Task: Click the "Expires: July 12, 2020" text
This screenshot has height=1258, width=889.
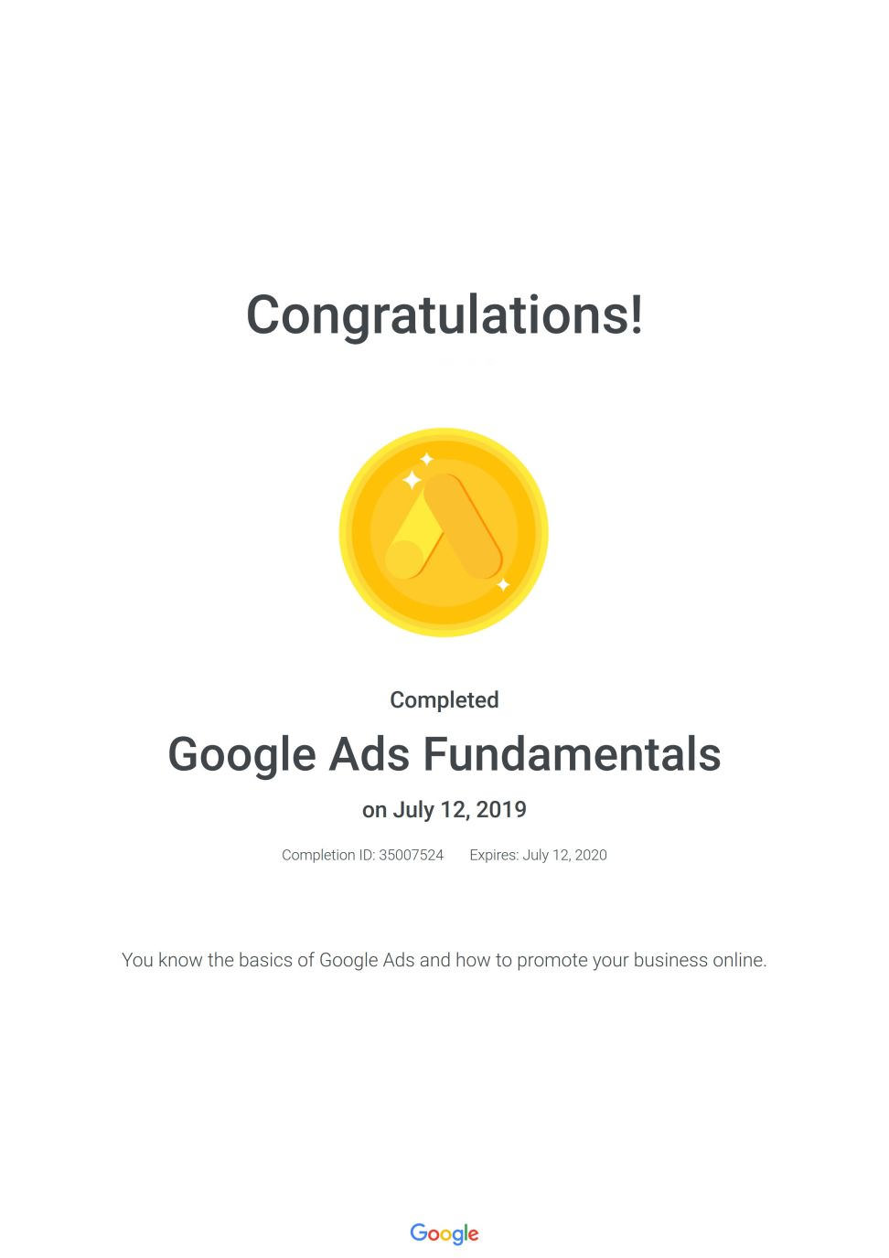Action: click(x=538, y=855)
